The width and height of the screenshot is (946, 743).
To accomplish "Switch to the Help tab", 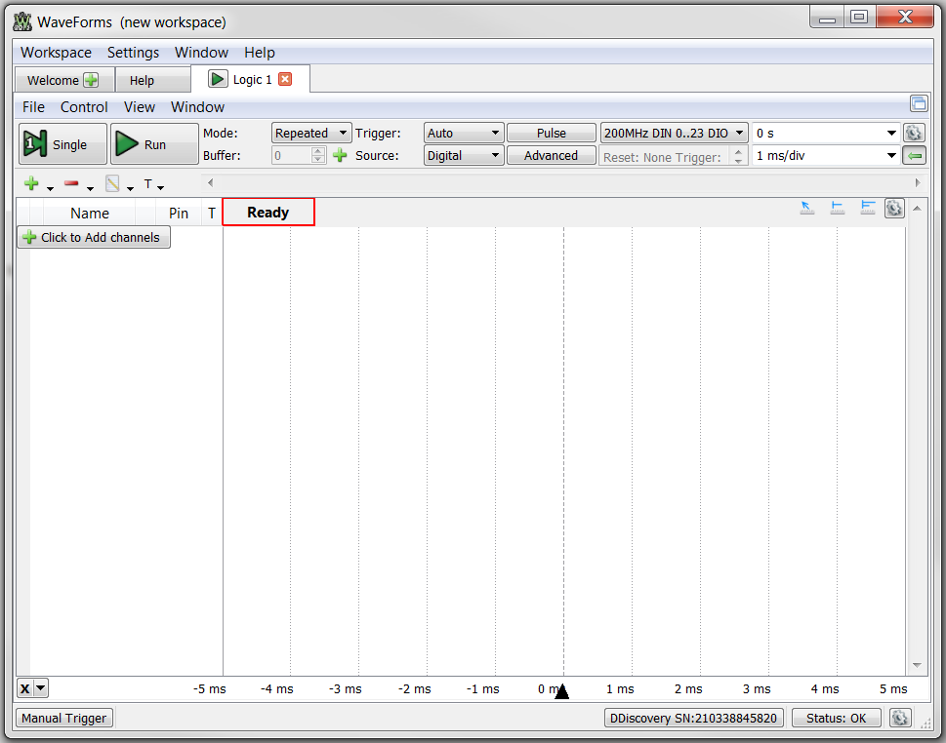I will [x=152, y=80].
